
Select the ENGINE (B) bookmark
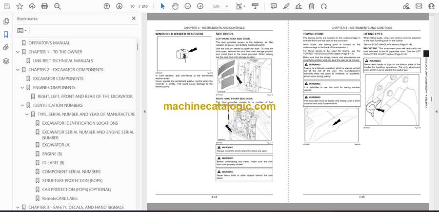pos(52,154)
